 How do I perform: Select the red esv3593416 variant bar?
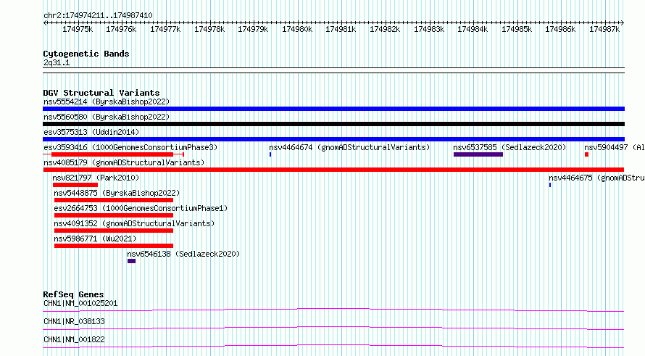(112, 154)
